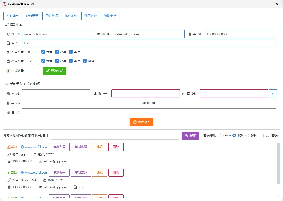
Task: Click the manual entry 邮箱 field
Action: tap(218, 103)
